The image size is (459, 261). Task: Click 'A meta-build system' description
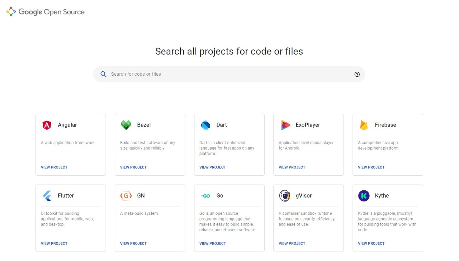[139, 213]
